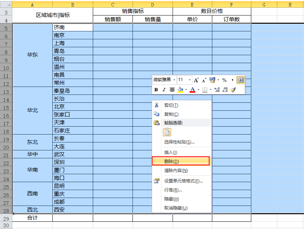Click the 区域城市|指标 header cell
This screenshot has width=304, height=229.
click(x=53, y=15)
